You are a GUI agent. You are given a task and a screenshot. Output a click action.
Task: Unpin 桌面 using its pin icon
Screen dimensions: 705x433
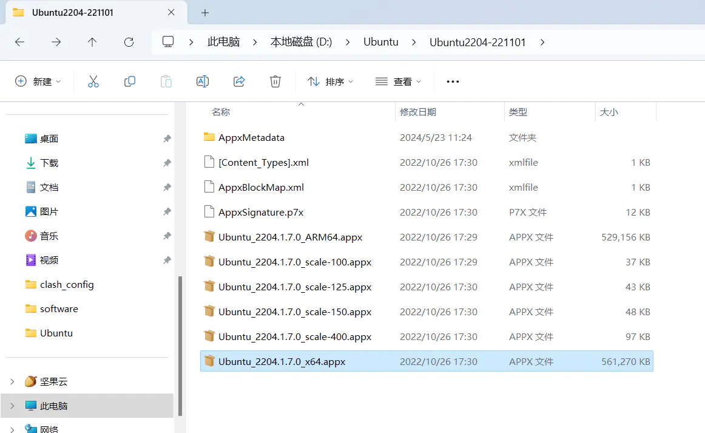(167, 138)
